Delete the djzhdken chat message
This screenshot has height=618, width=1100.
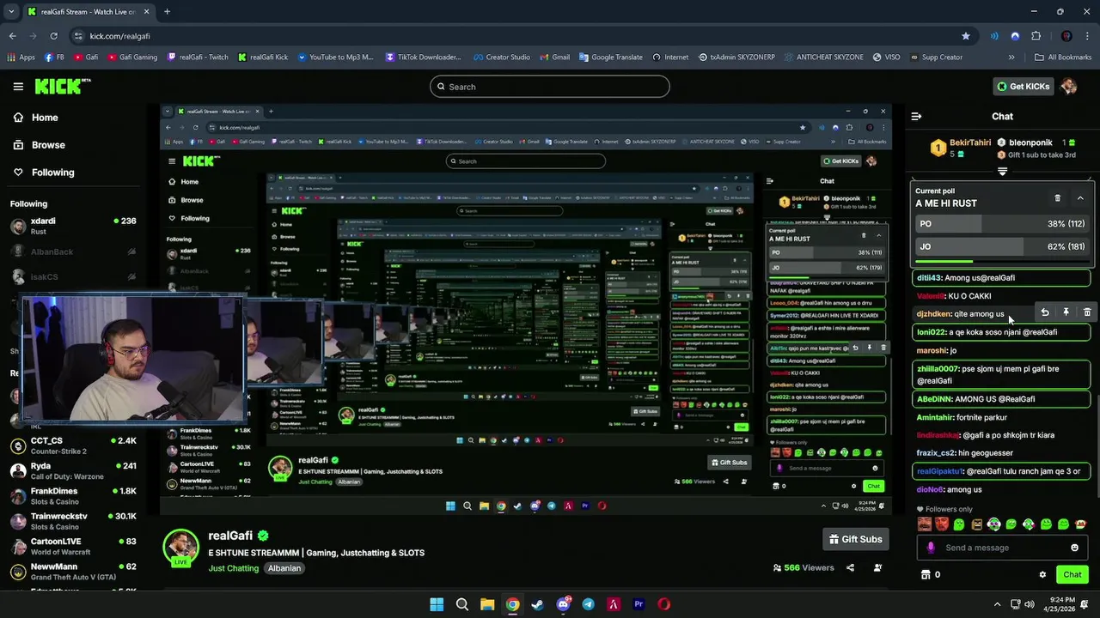coord(1087,313)
